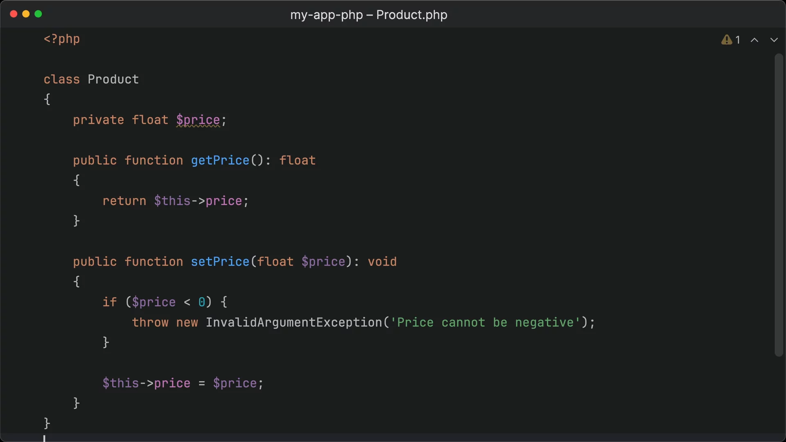Click the warning triangle inspection icon
The width and height of the screenshot is (786, 442).
pyautogui.click(x=726, y=40)
